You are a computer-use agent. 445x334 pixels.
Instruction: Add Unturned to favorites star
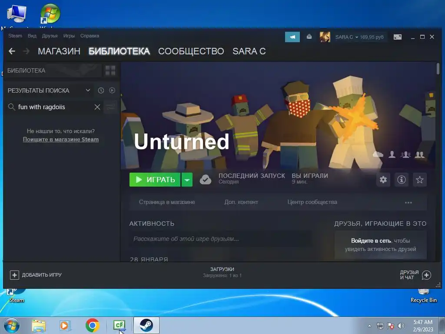click(x=419, y=180)
